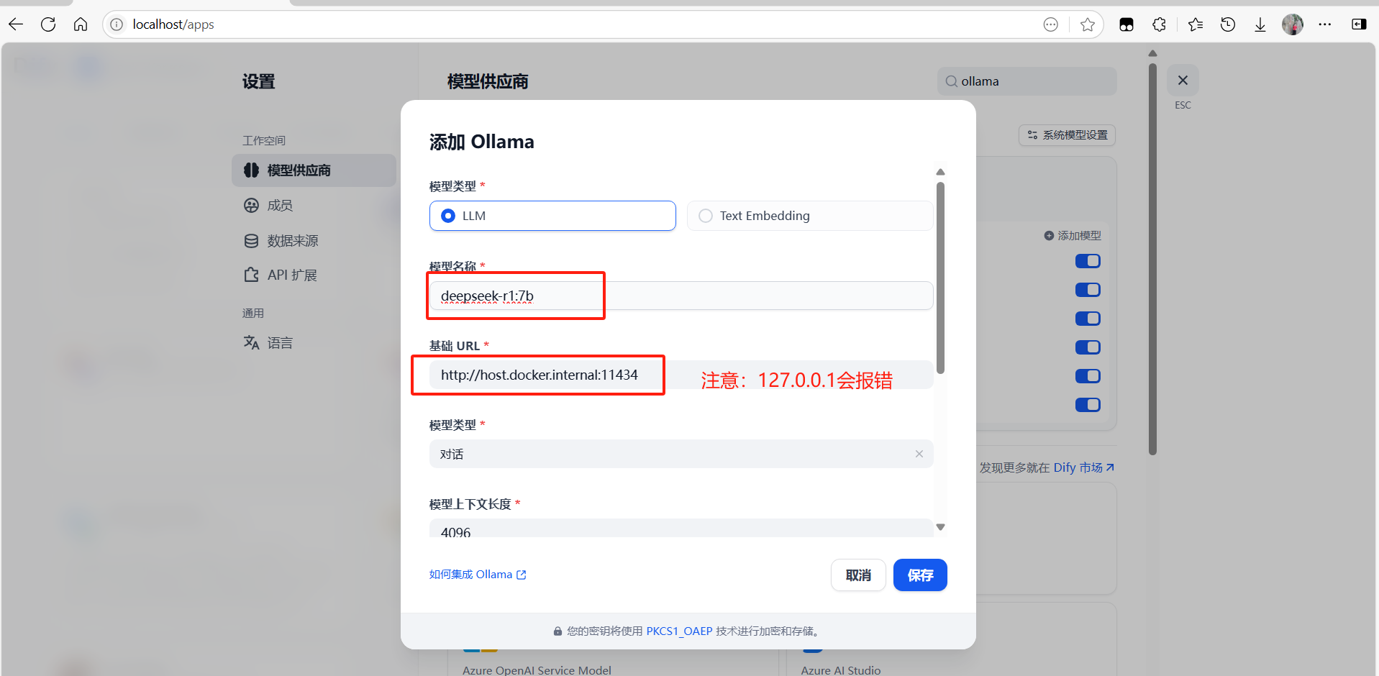Open browser history icon
Viewport: 1379px width, 676px height.
(x=1228, y=24)
